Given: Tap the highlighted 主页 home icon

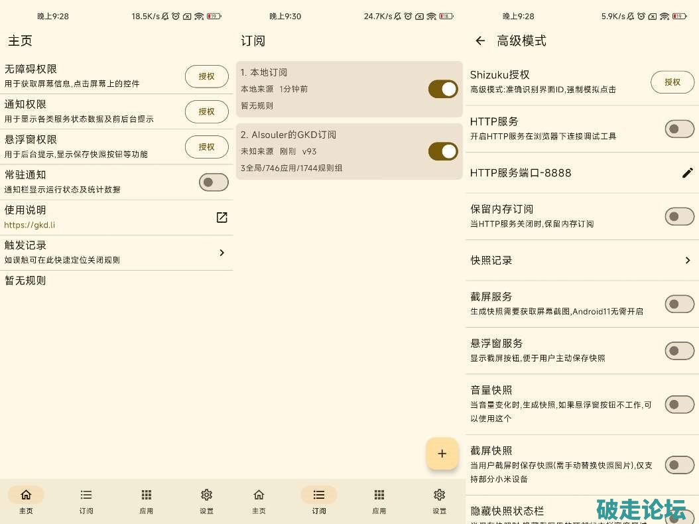Looking at the screenshot, I should pos(26,495).
